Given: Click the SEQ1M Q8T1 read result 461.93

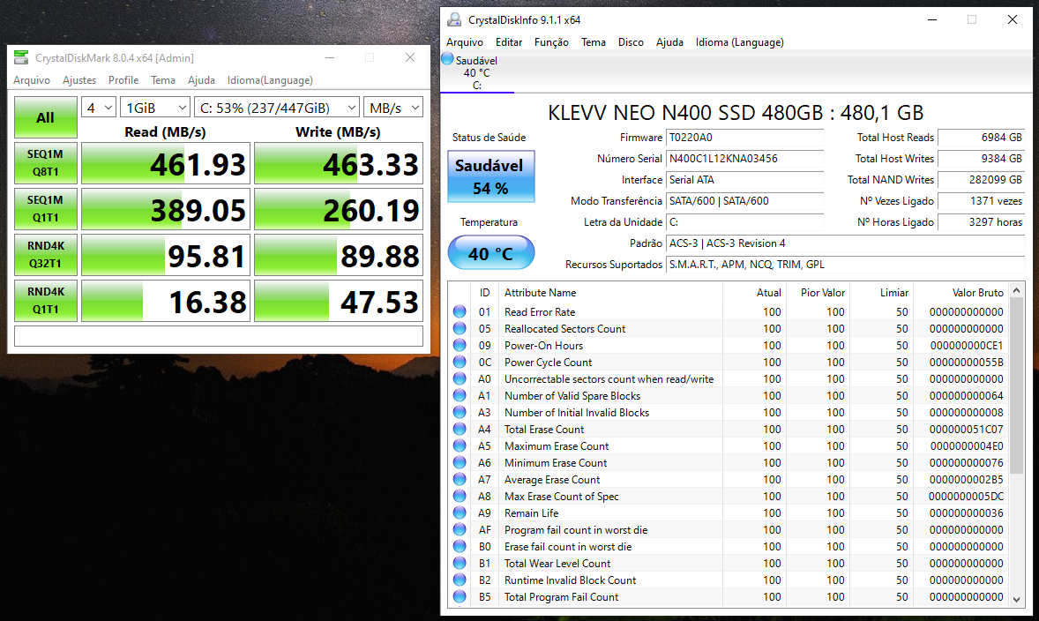Looking at the screenshot, I should point(166,163).
